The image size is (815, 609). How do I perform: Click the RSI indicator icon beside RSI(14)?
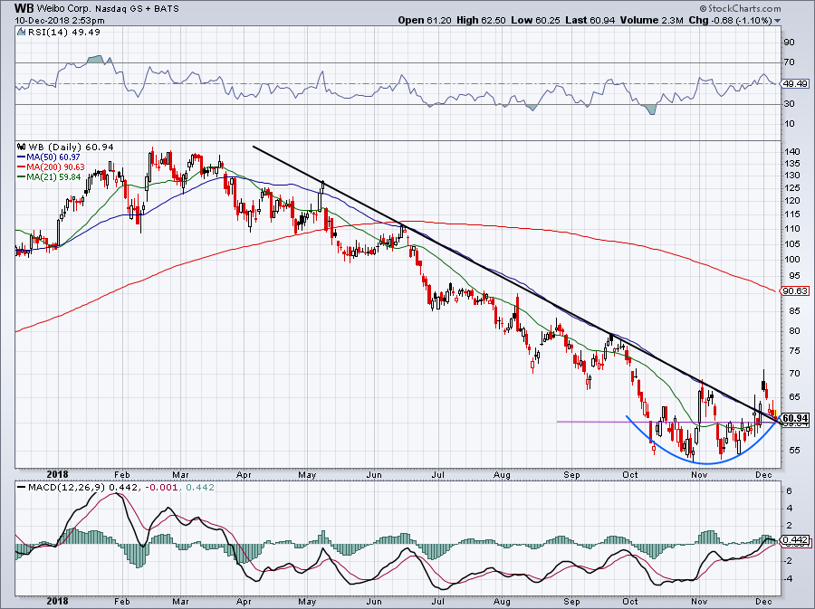tap(21, 33)
